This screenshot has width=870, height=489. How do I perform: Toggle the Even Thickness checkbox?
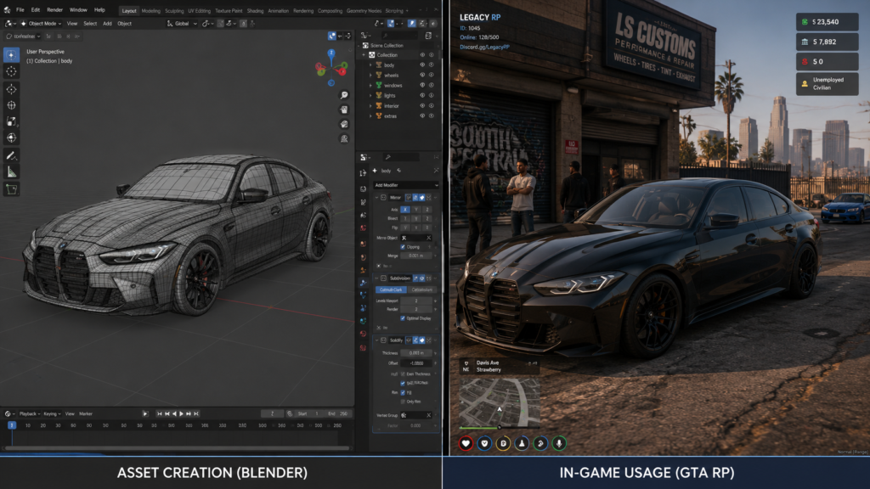point(403,374)
